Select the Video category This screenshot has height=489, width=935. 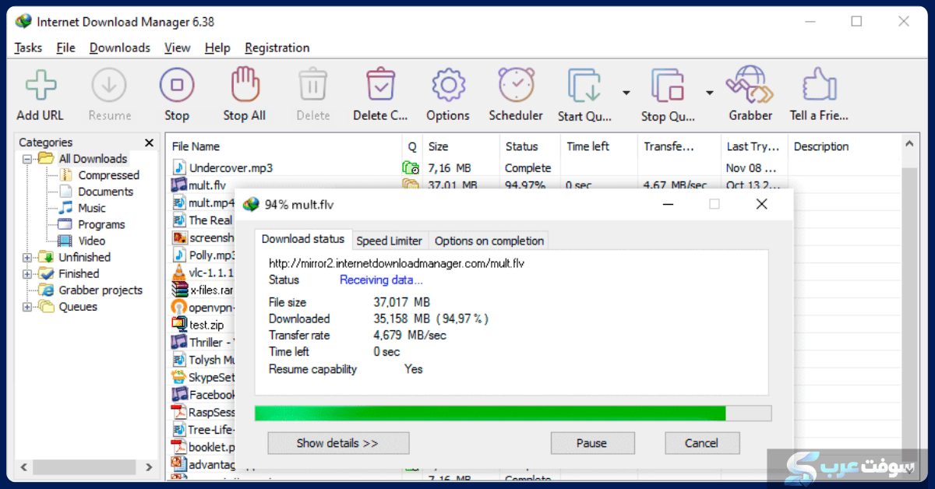(91, 241)
